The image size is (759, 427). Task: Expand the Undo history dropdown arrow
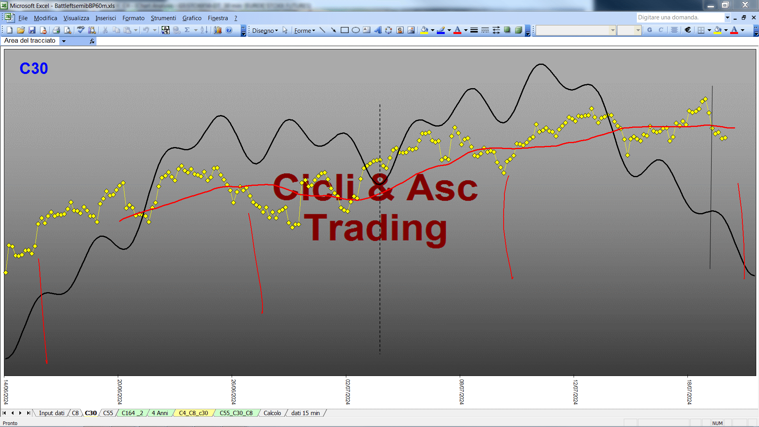pos(155,30)
